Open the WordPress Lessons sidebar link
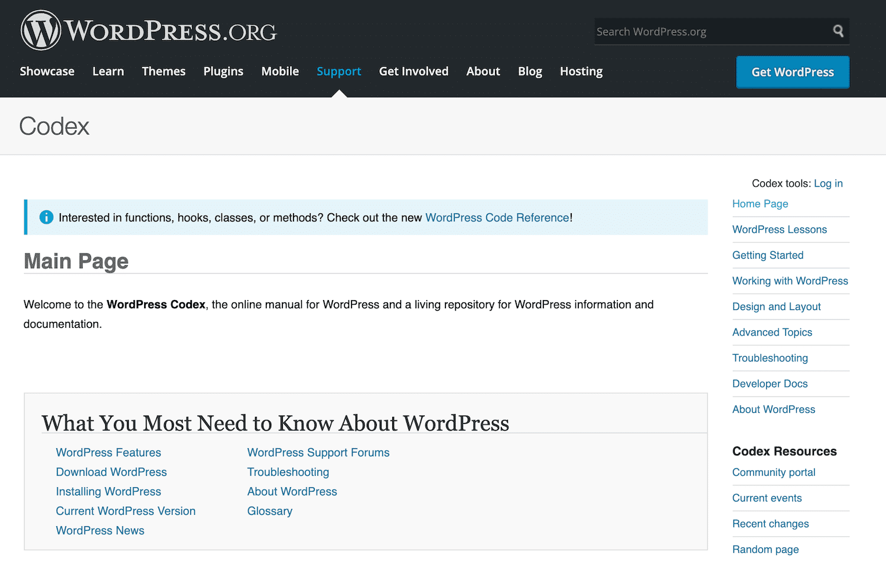 [x=779, y=229]
